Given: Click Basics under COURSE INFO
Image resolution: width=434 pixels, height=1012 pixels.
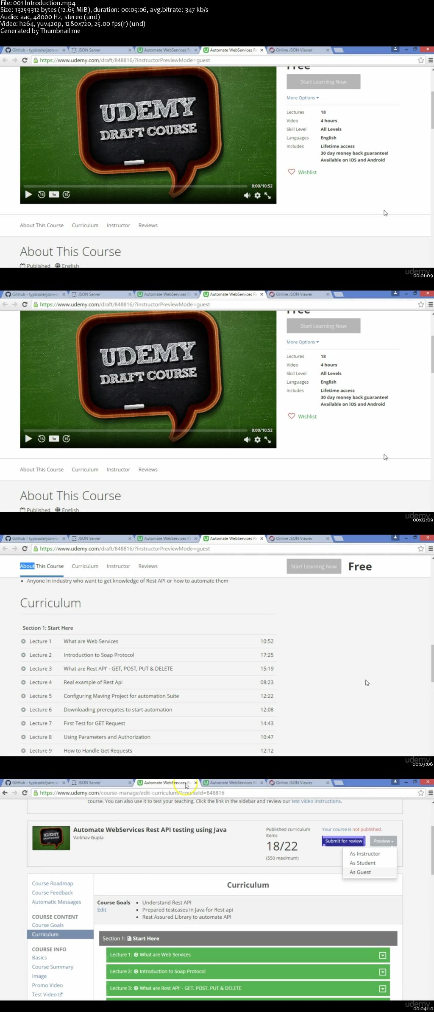Looking at the screenshot, I should pyautogui.click(x=39, y=957).
